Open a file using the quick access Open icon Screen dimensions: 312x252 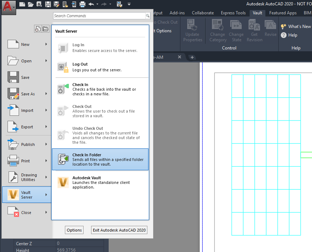[x=30, y=5]
